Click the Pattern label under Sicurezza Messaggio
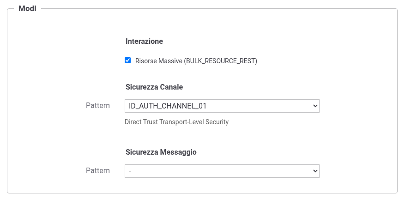The width and height of the screenshot is (405, 199). click(98, 171)
